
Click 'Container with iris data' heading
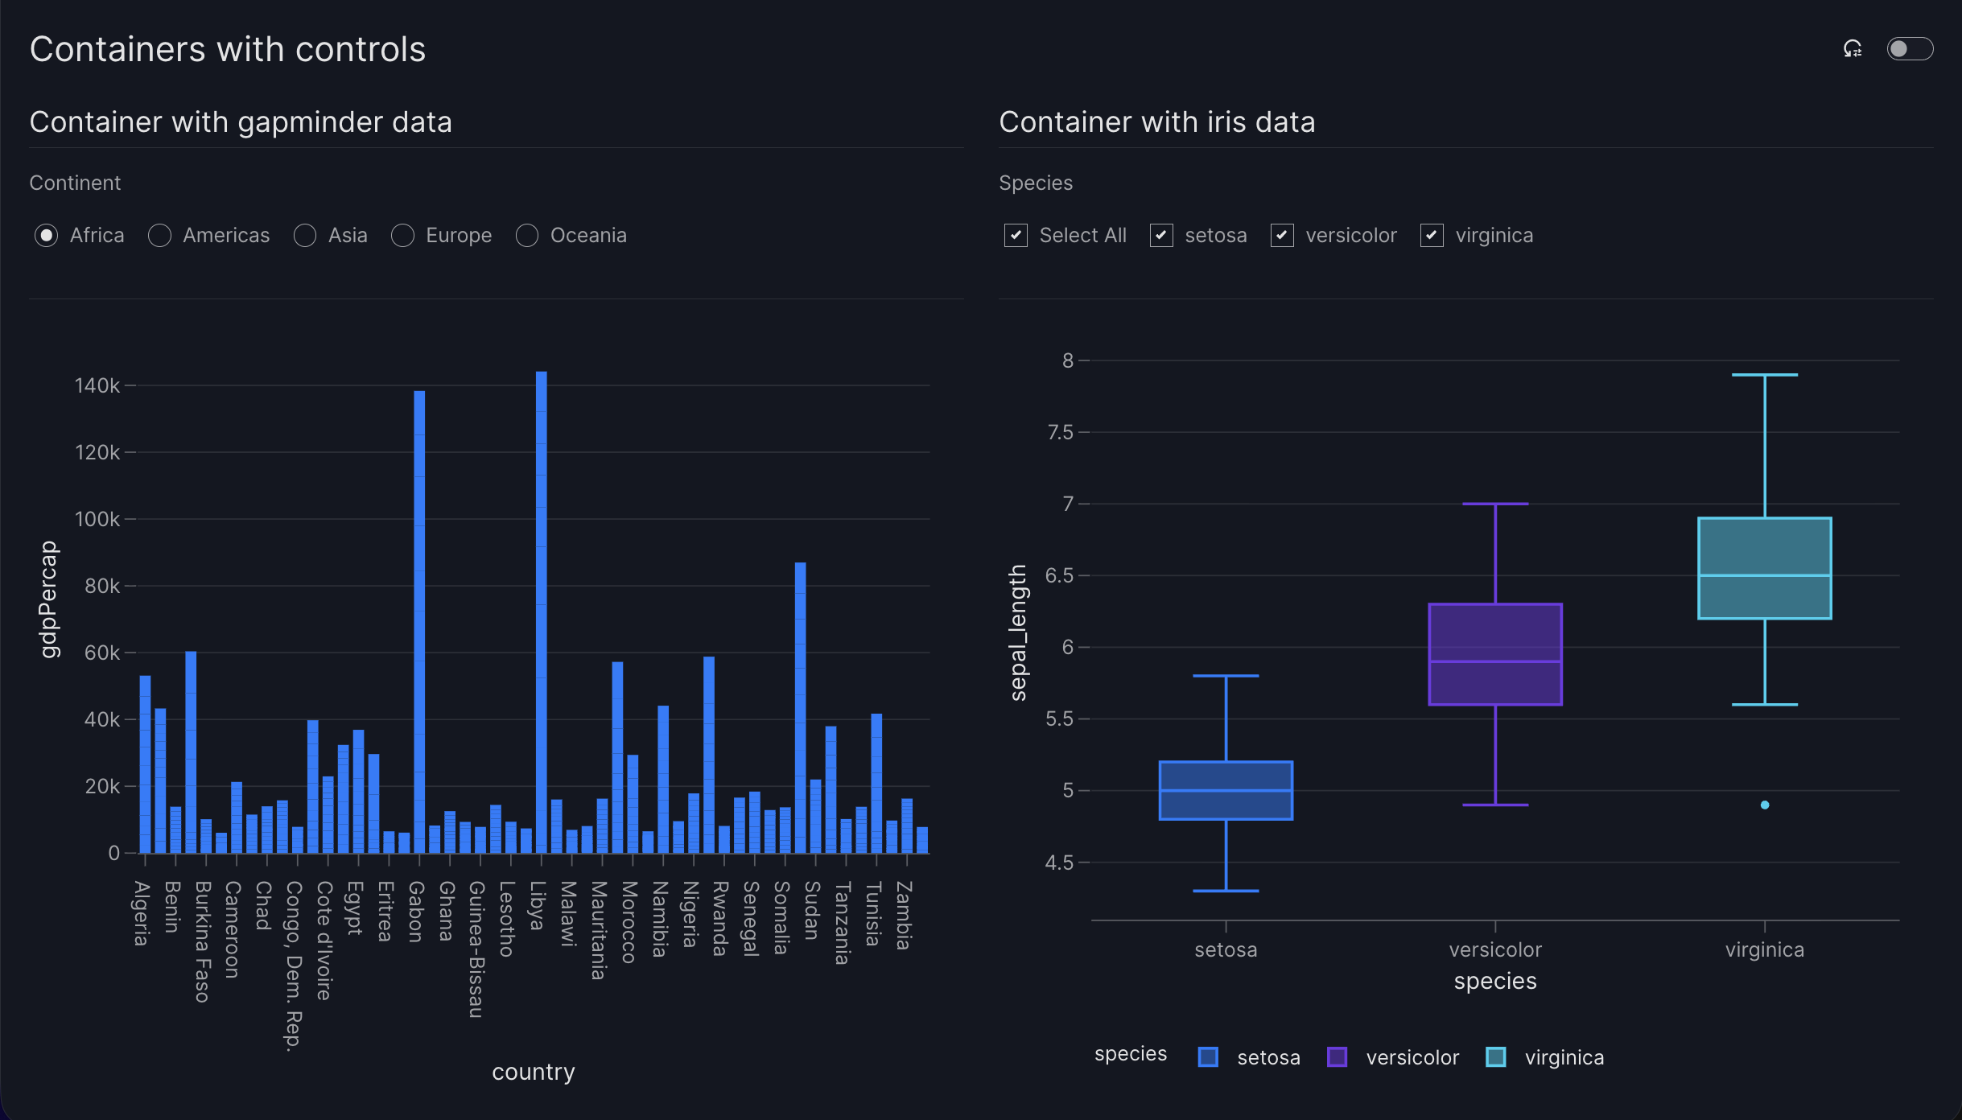click(1157, 122)
